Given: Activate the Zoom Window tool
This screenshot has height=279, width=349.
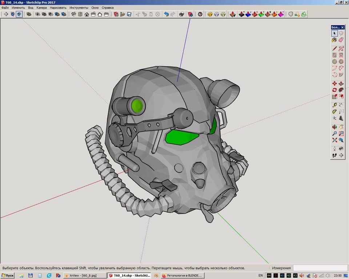Looking at the screenshot, I should coord(341,133).
